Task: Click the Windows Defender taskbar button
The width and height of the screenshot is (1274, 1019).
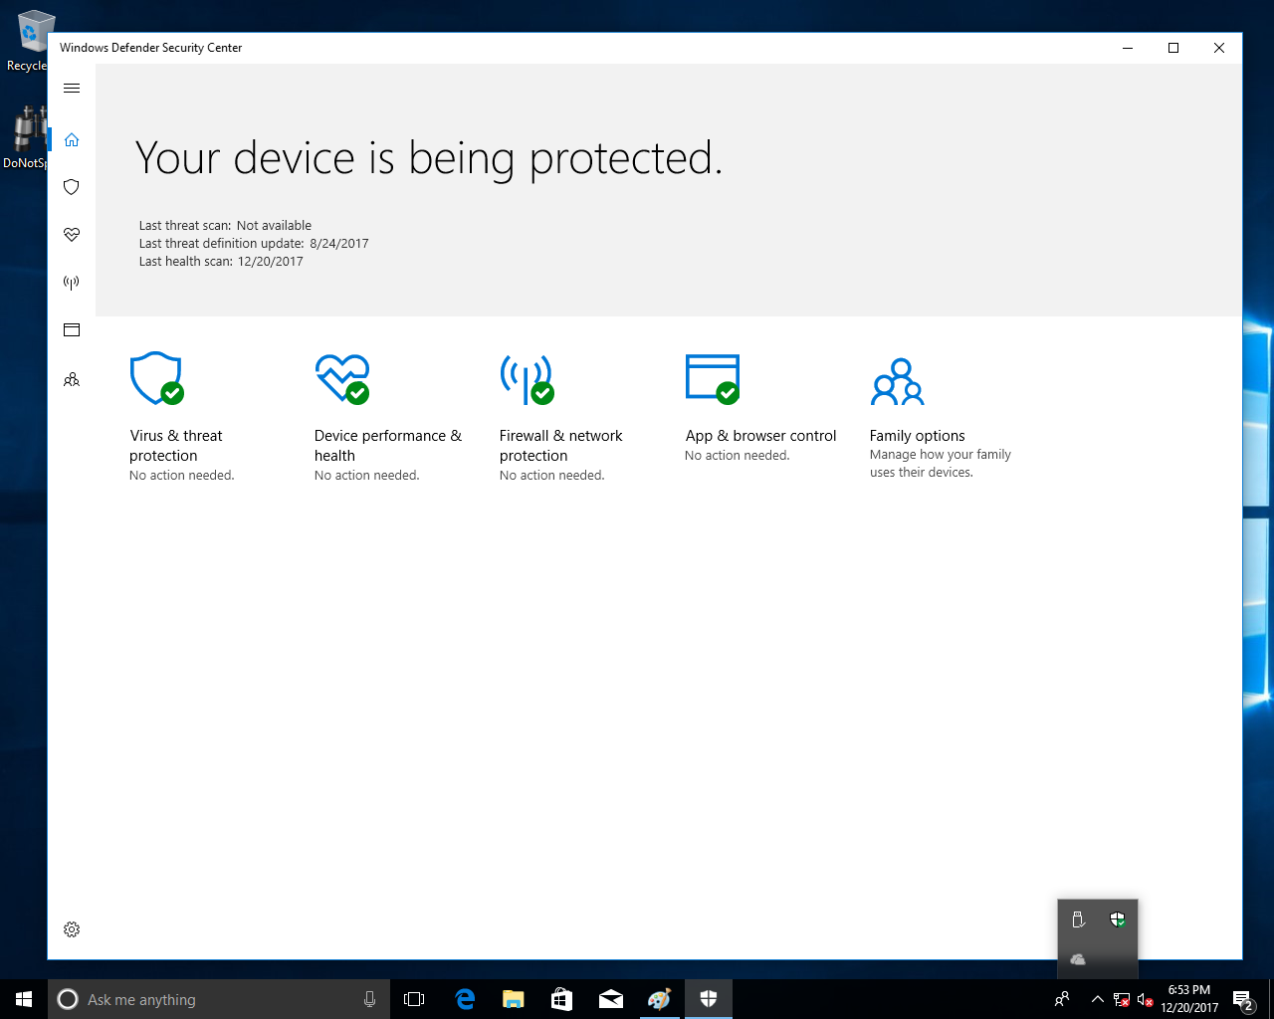Action: click(709, 999)
